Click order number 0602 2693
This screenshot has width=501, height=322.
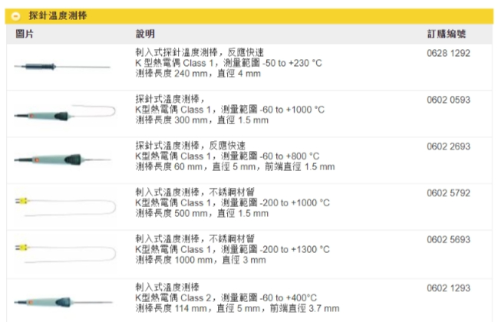(x=448, y=146)
